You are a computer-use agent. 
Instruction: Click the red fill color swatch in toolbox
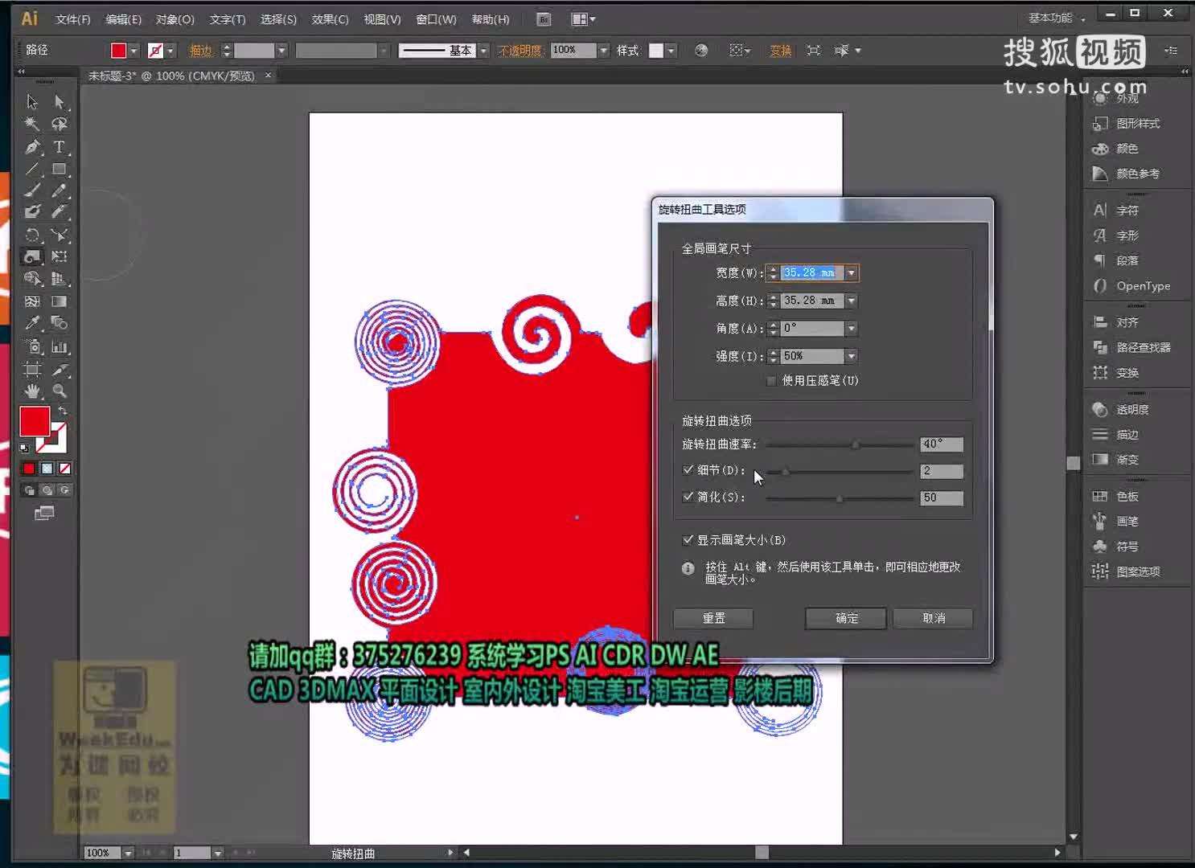[x=35, y=421]
